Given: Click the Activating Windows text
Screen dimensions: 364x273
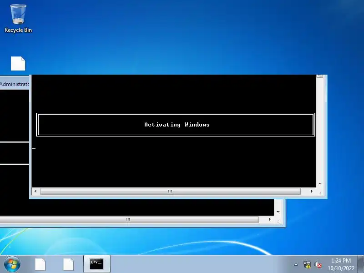Looking at the screenshot, I should click(177, 125).
